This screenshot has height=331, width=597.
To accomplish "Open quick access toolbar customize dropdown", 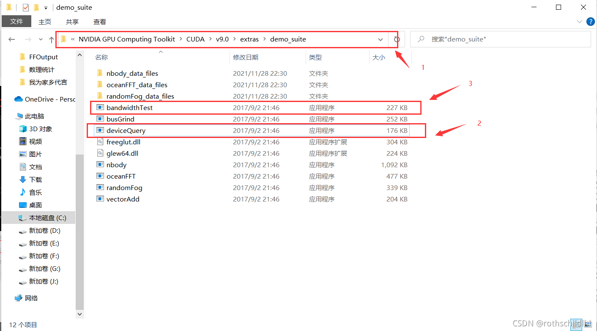I will [x=46, y=8].
